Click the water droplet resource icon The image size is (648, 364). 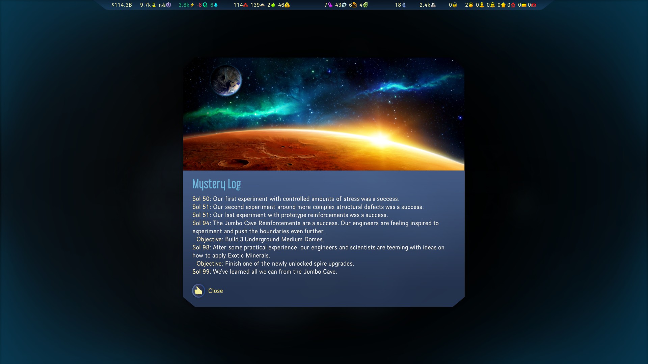click(216, 5)
